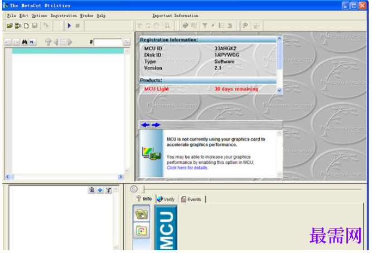This screenshot has width=372, height=253.
Task: Click Important Information in the menu bar
Action: [x=175, y=16]
